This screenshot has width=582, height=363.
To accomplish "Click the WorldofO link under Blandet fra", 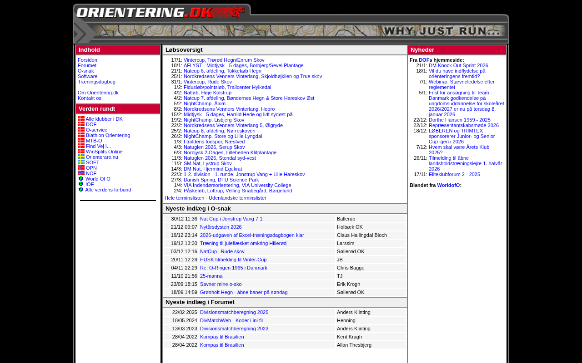I will 448,185.
